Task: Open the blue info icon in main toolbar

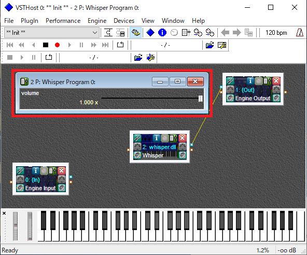Action: tap(162, 33)
